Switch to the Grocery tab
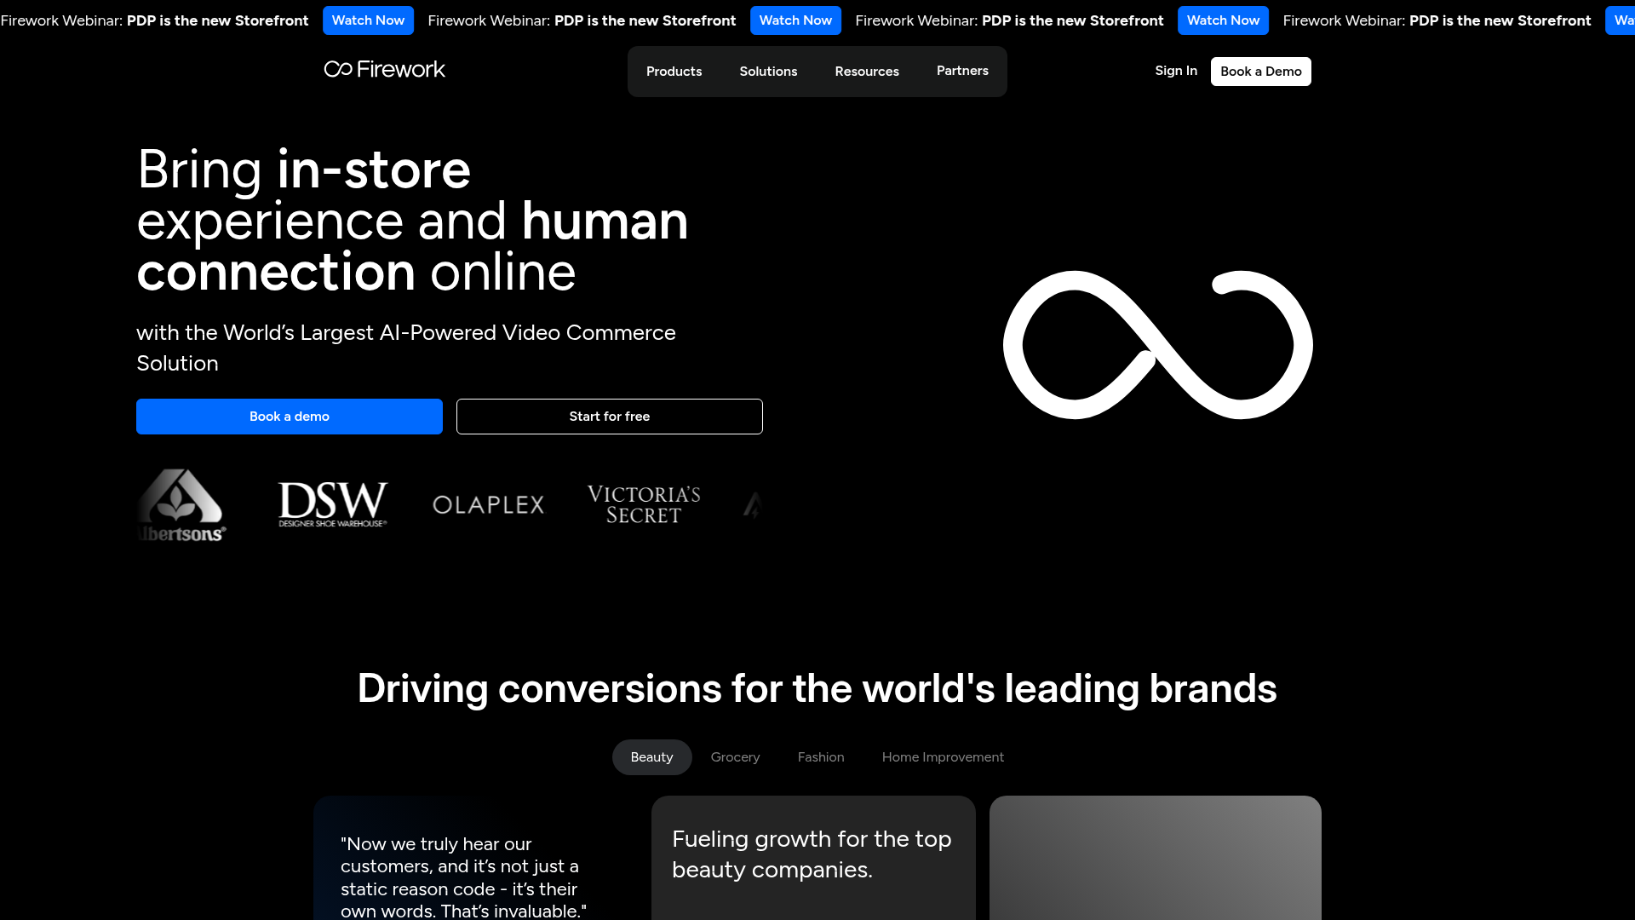The width and height of the screenshot is (1635, 920). (735, 757)
